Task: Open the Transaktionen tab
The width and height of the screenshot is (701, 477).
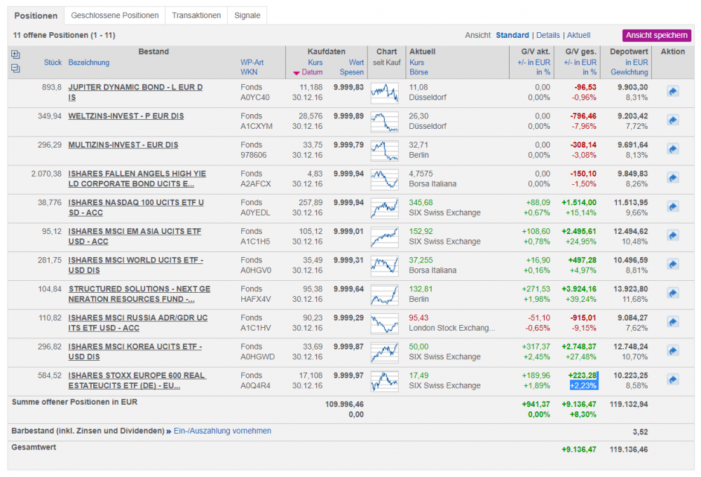Action: point(196,15)
